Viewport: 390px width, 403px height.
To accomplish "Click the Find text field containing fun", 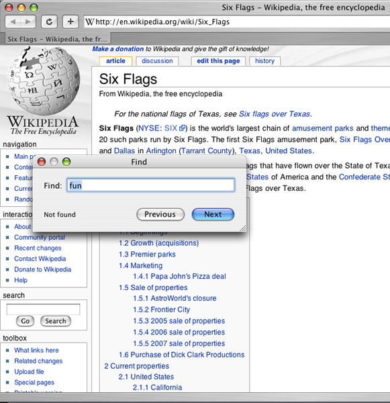I will pos(151,185).
